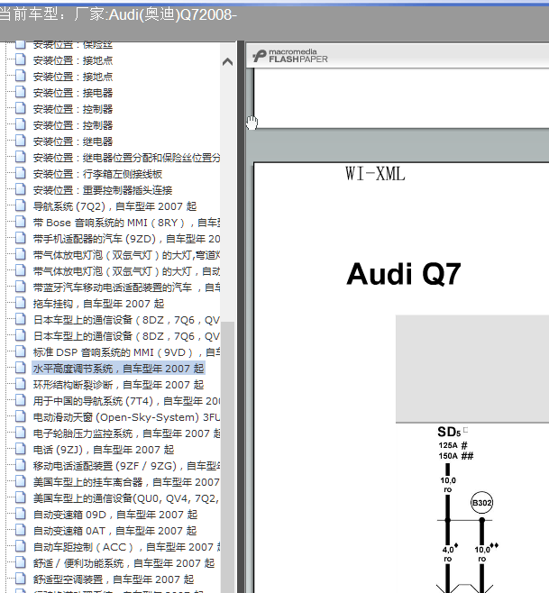Screen dimensions: 549x593
Task: Click document icon beside 自动变速箱 09D
Action: click(21, 515)
